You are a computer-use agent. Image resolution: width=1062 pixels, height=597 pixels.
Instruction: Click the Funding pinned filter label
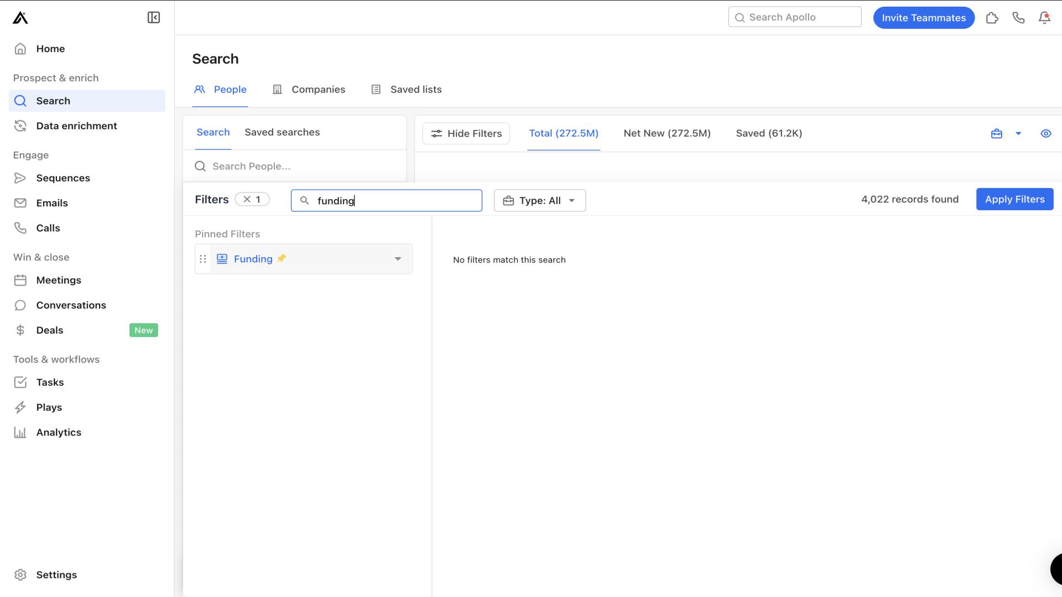(253, 259)
